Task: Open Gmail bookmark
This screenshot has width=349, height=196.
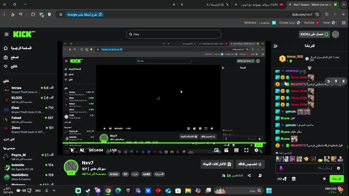Action: click(x=329, y=23)
